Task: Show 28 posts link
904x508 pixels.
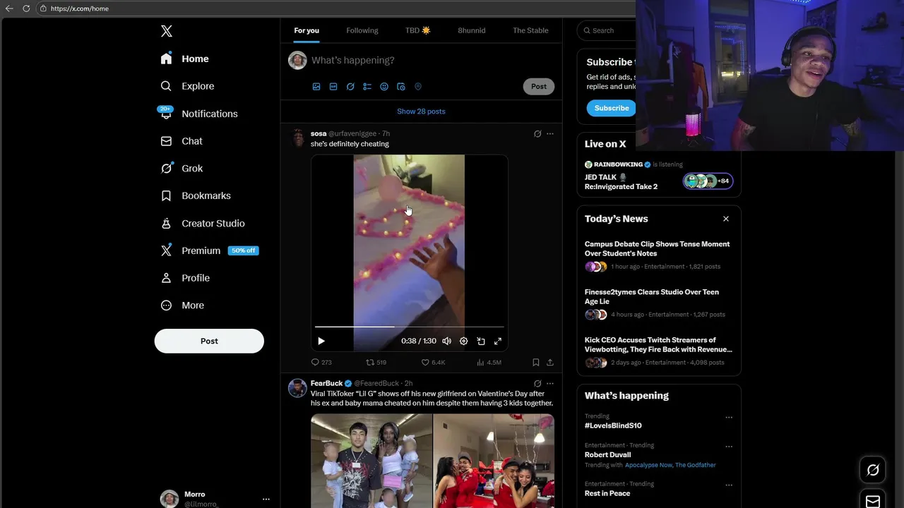Action: tap(421, 111)
